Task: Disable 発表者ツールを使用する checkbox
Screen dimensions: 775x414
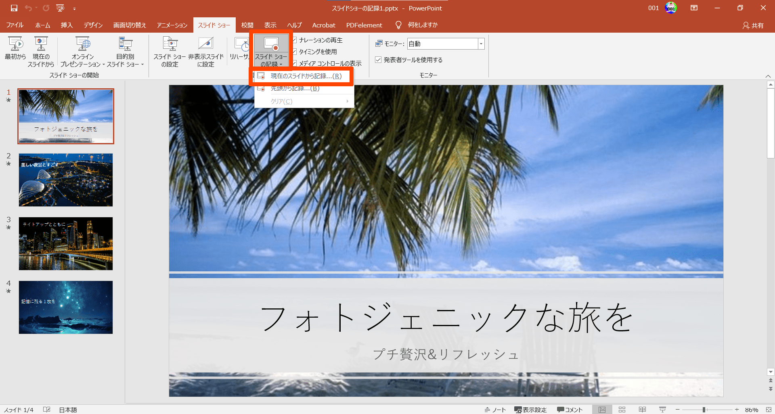Action: [378, 60]
